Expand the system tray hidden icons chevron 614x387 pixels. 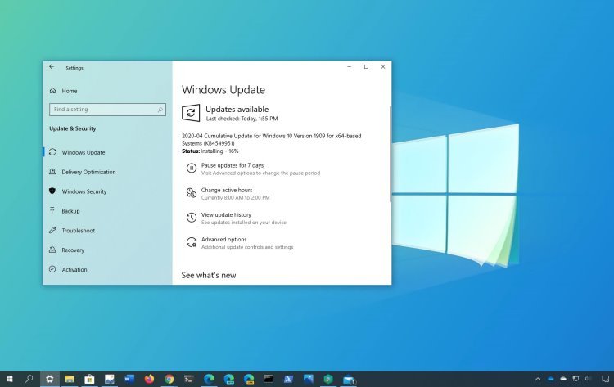pos(538,379)
